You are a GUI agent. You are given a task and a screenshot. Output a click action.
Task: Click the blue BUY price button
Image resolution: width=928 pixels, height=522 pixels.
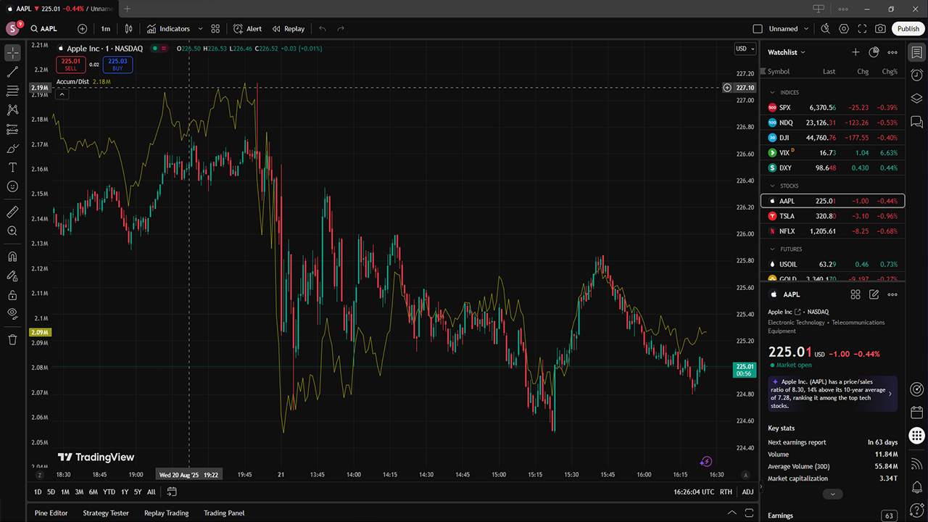click(x=117, y=65)
